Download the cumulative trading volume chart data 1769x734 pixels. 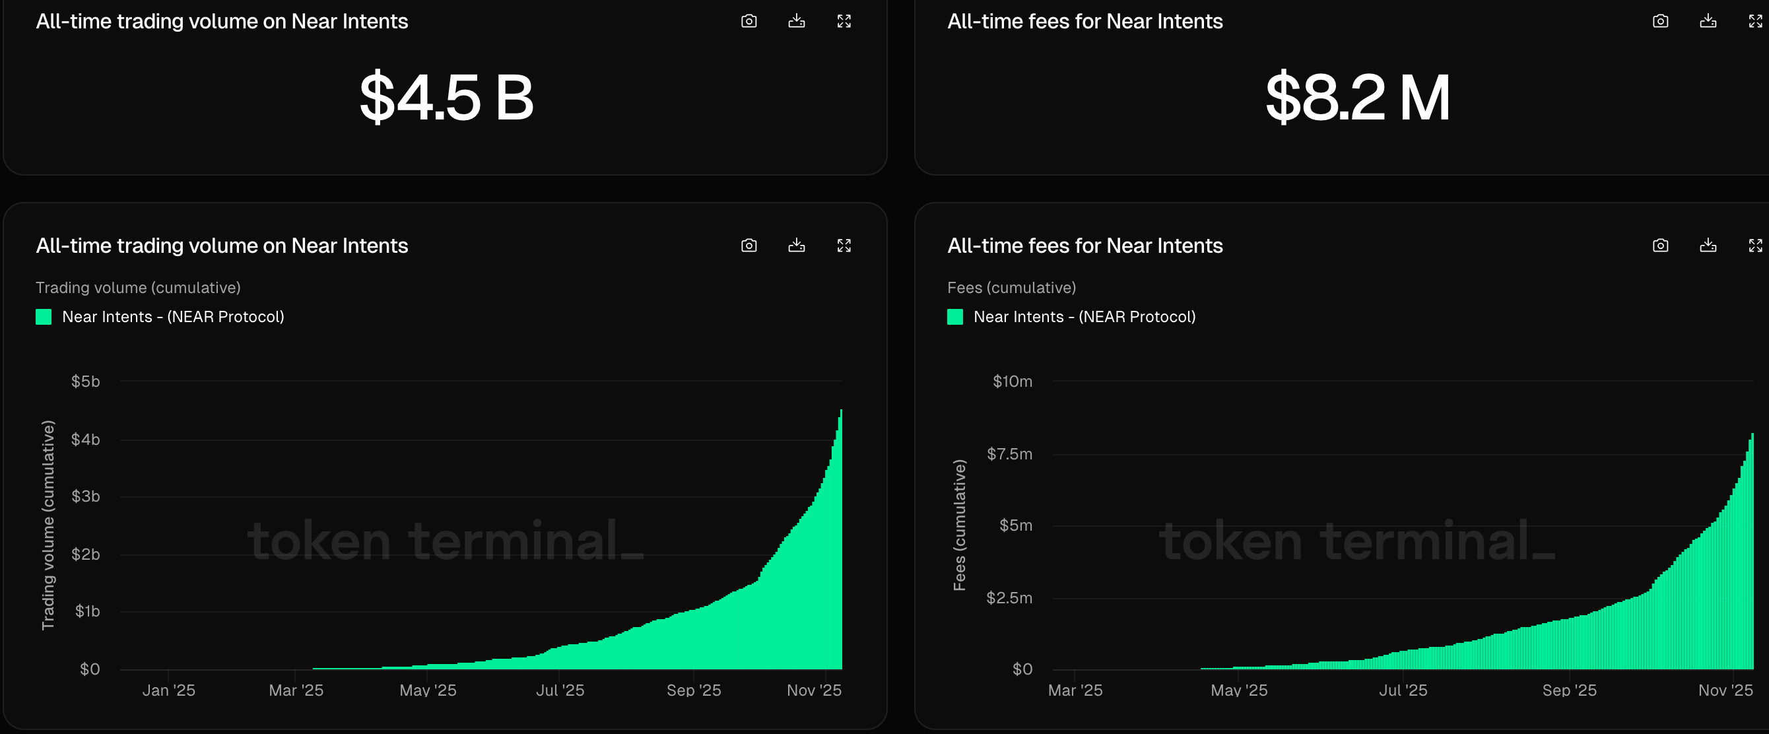click(x=796, y=245)
